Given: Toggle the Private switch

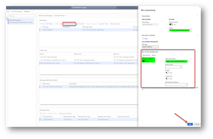Looking at the screenshot, I should (167, 73).
